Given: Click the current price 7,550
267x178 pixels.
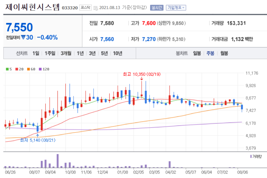Looking at the screenshot, I should 19,27.
